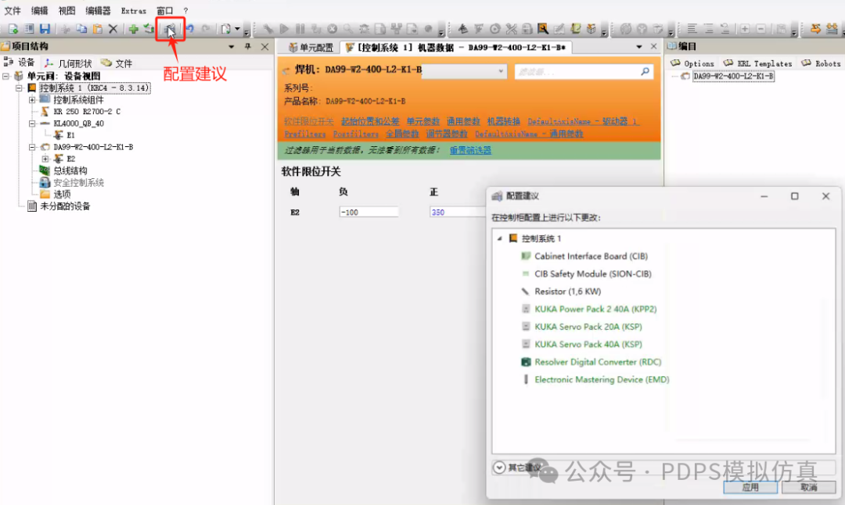Expand the 控制系统组件 tree node
This screenshot has width=845, height=505.
pos(32,99)
